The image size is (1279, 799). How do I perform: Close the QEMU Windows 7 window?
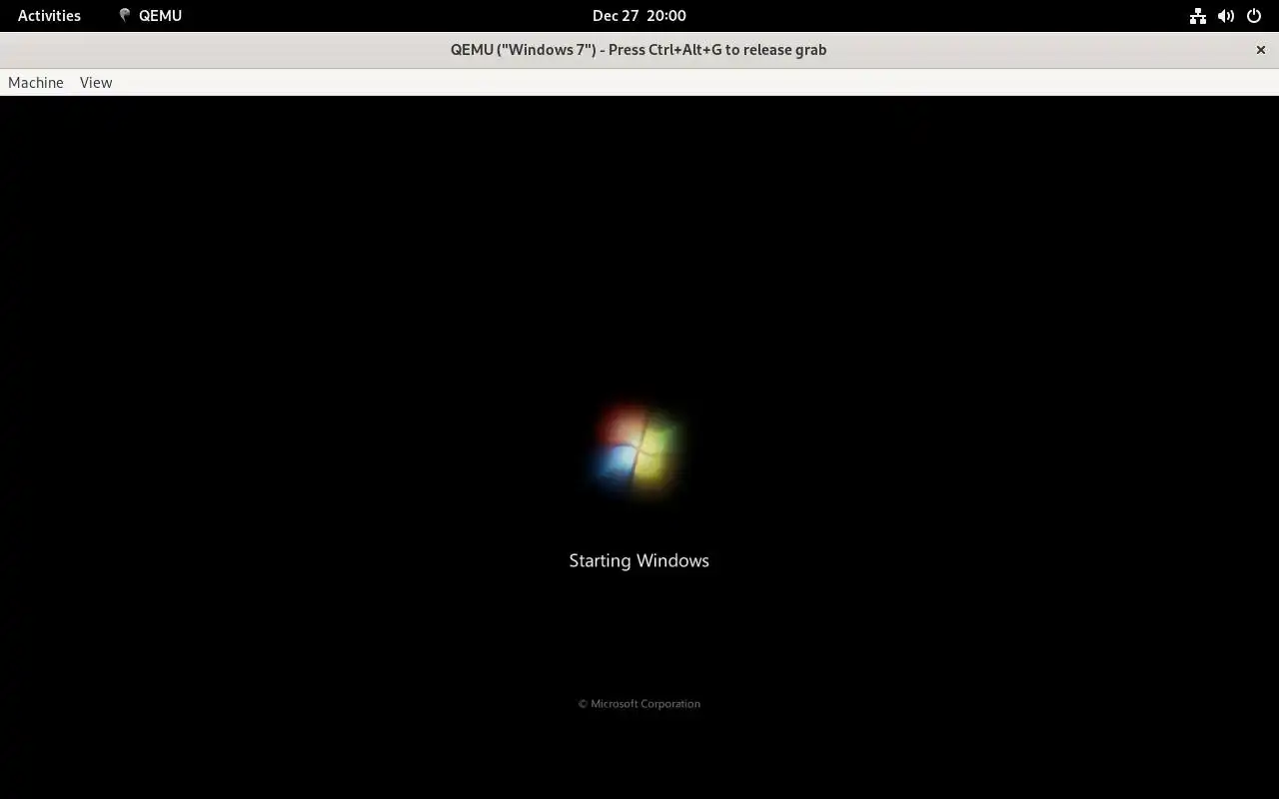coord(1261,50)
